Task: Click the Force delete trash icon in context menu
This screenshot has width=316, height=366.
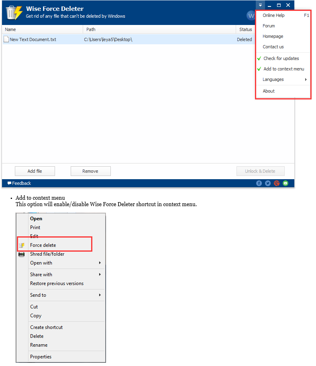Action: click(x=22, y=245)
